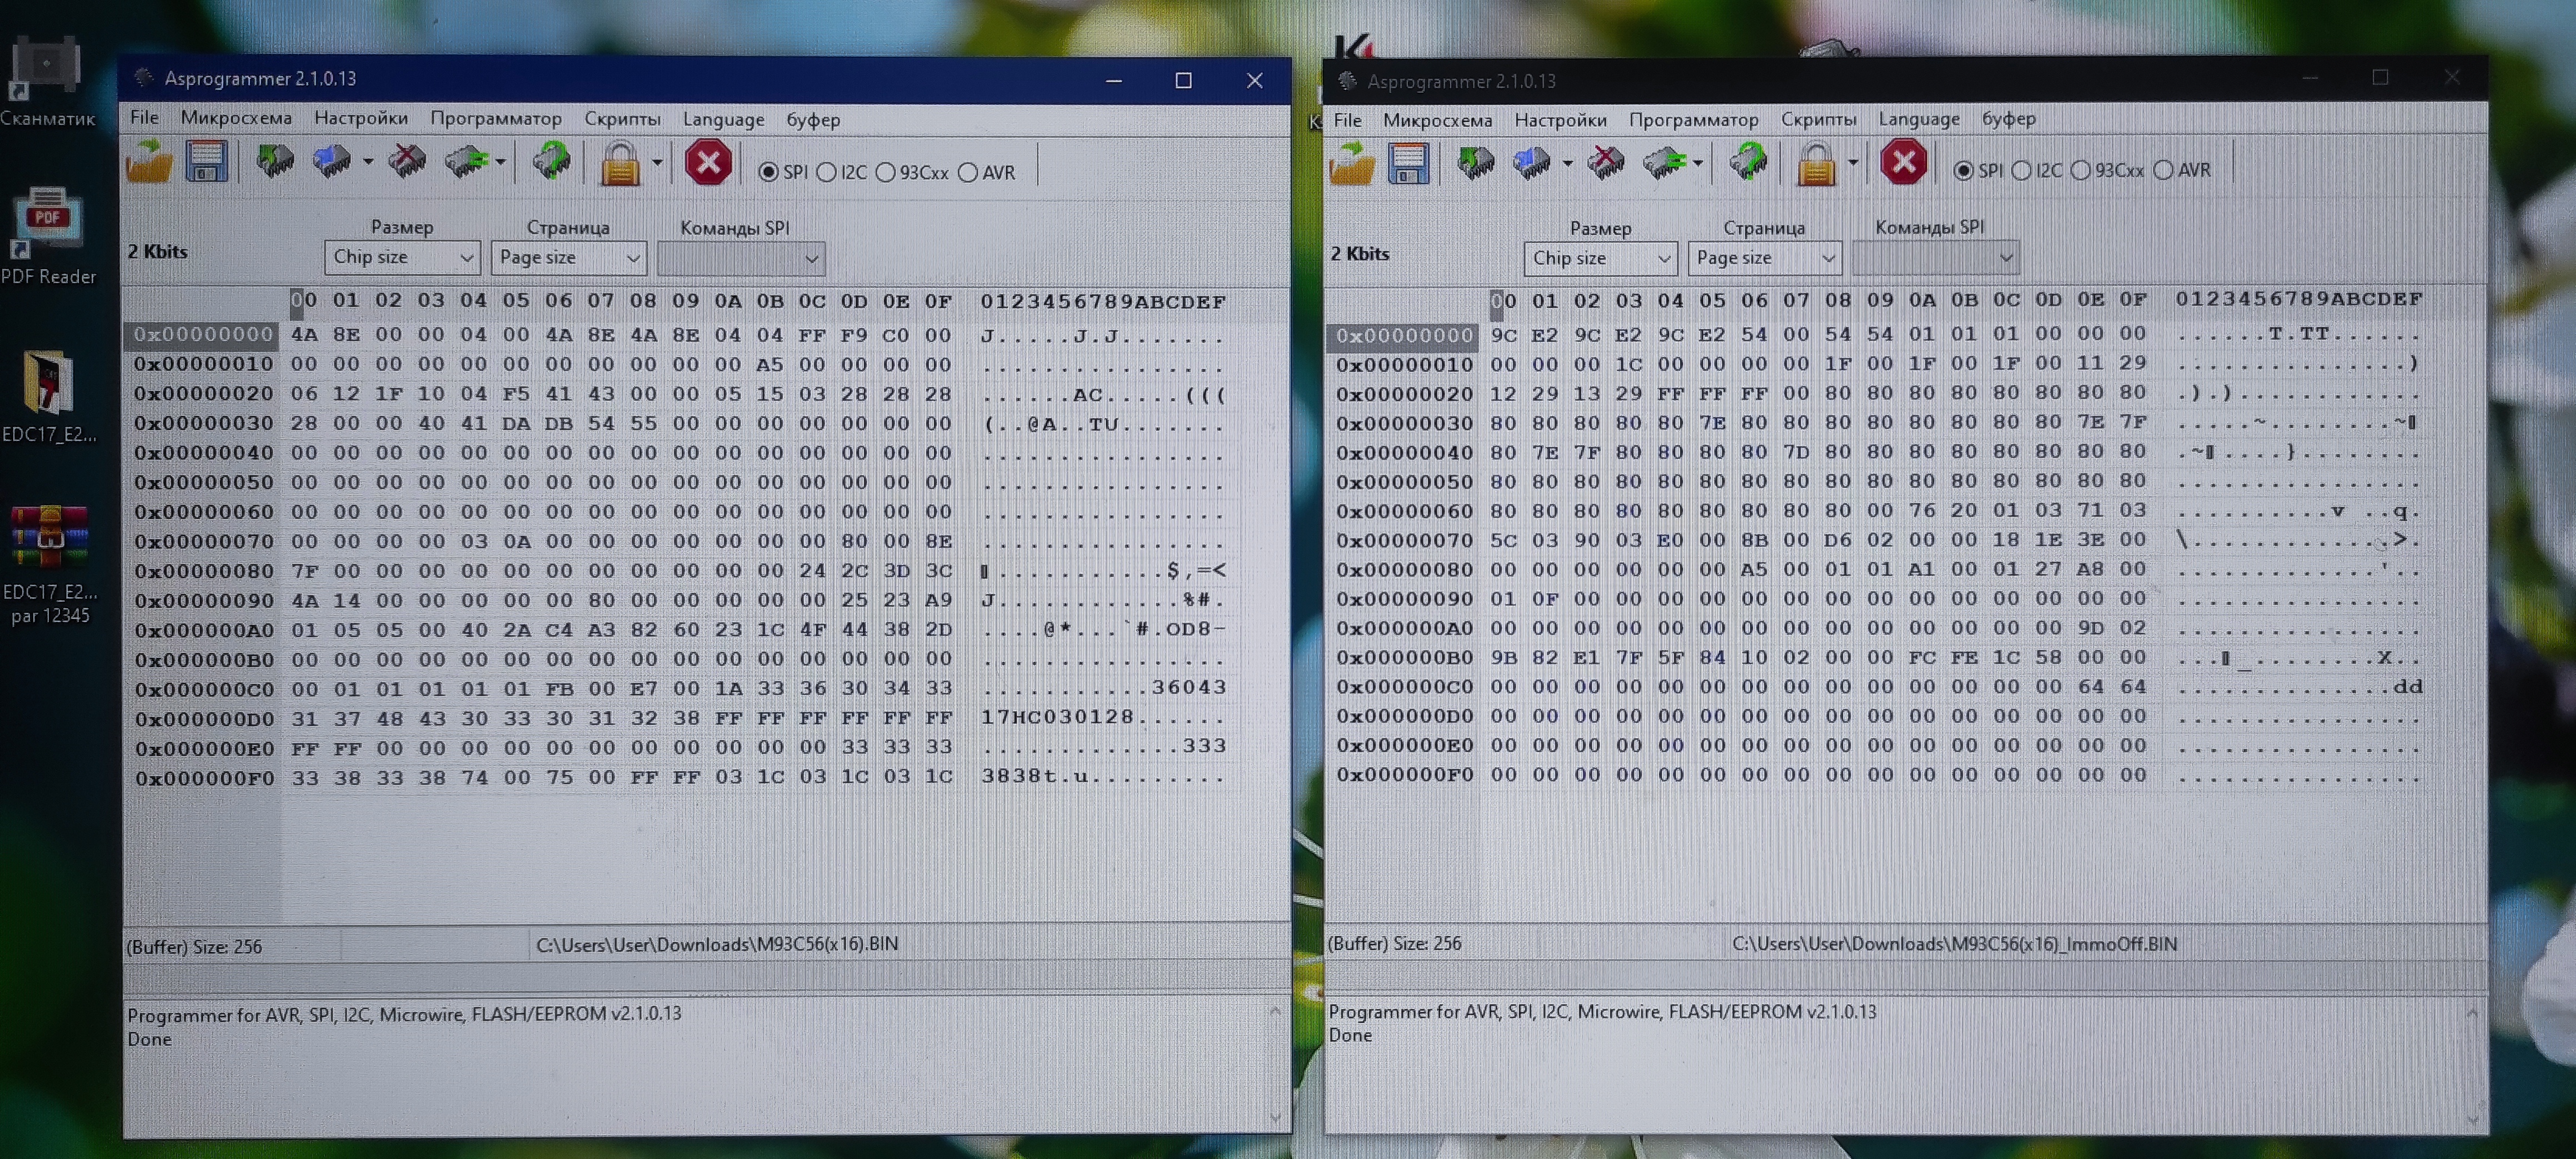
Task: Click the open file folder icon in left window
Action: click(149, 162)
